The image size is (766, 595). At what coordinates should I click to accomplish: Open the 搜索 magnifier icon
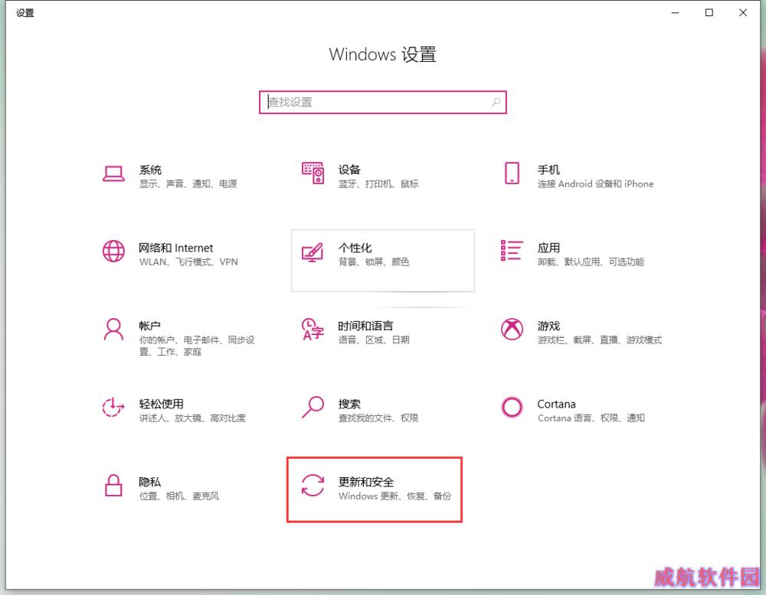(313, 407)
